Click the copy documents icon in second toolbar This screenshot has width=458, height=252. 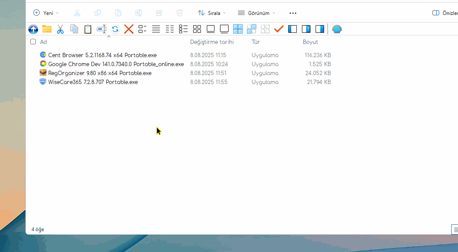[x=74, y=29]
